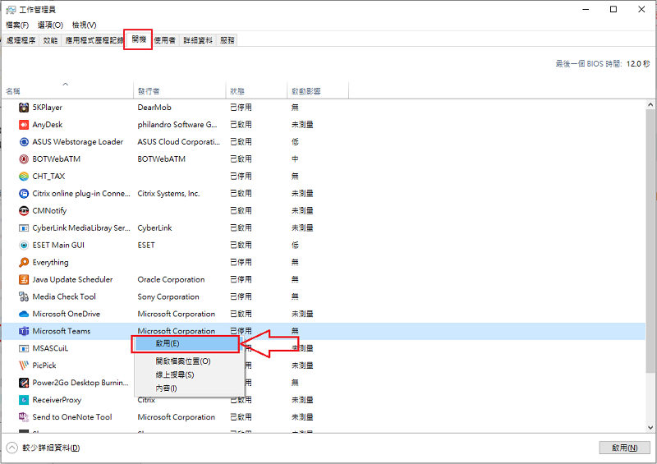
Task: Click the CMNotify icon
Action: tap(24, 210)
